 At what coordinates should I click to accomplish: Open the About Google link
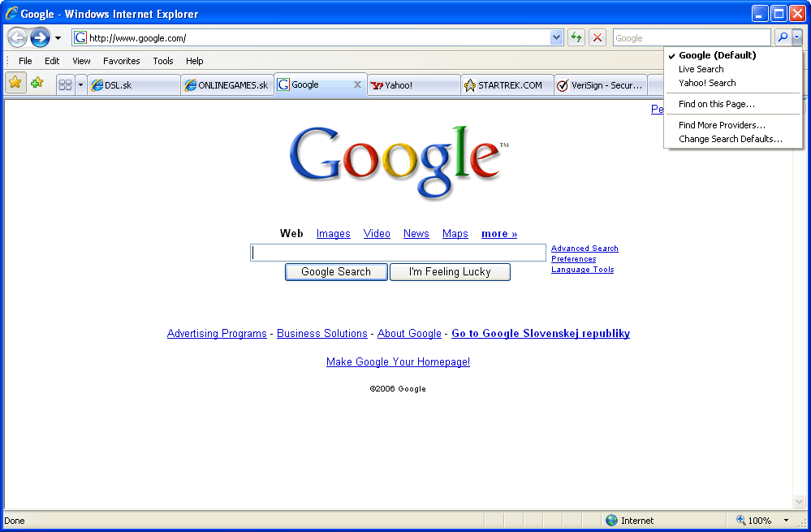tap(409, 334)
